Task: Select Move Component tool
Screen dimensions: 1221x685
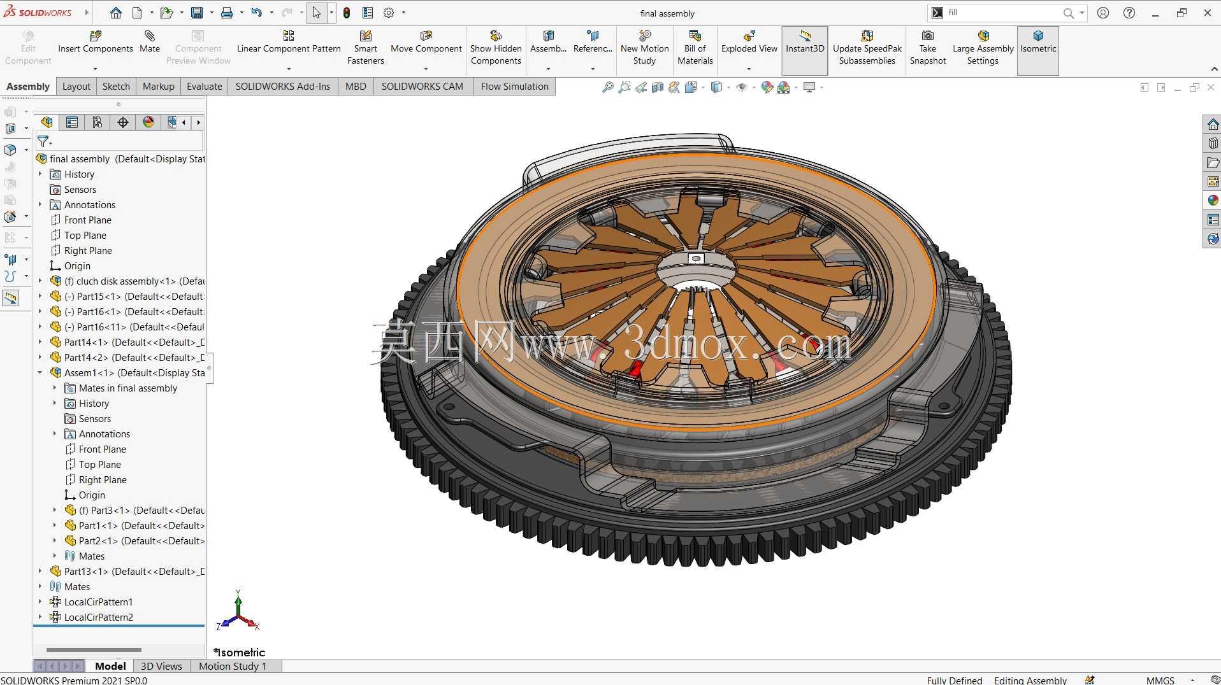Action: pos(426,42)
